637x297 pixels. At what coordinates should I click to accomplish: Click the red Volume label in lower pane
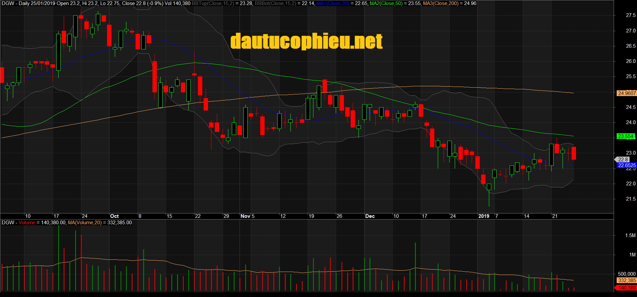[27, 223]
